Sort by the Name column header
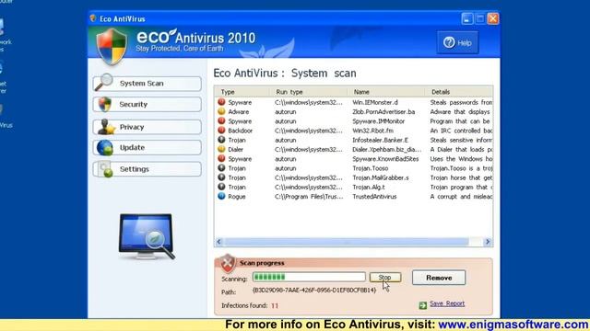 361,92
